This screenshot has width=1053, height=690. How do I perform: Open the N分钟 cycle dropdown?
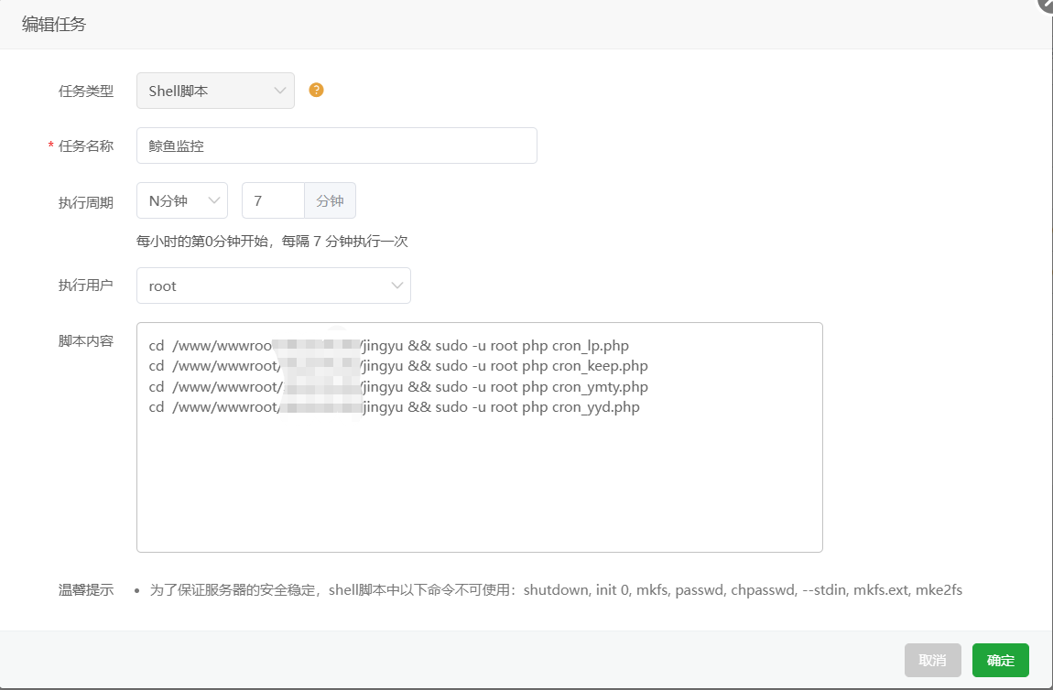pos(182,200)
